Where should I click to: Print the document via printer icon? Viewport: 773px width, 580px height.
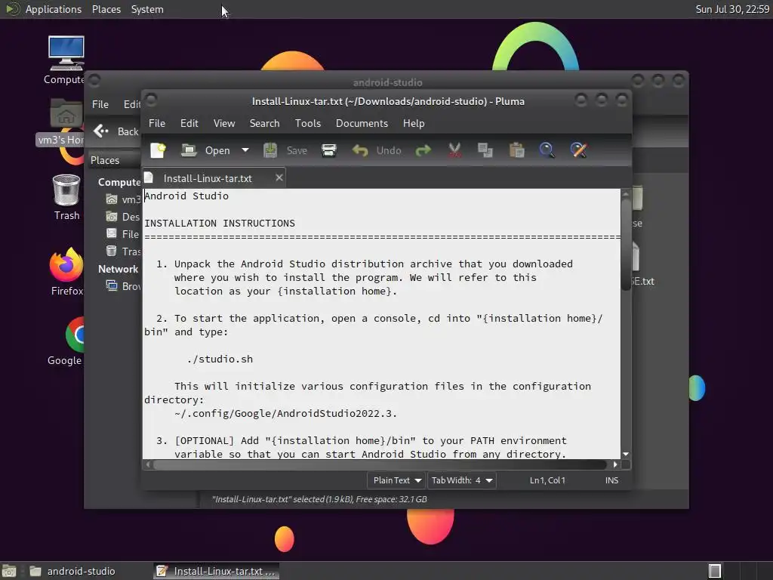[x=329, y=150]
